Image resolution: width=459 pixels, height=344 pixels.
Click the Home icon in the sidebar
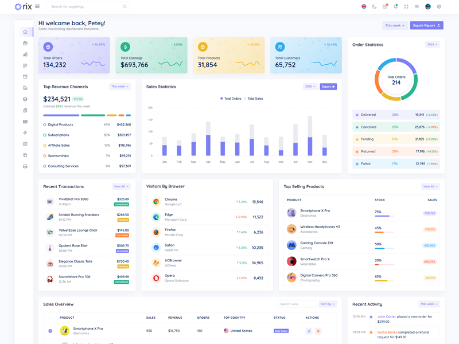tap(25, 32)
